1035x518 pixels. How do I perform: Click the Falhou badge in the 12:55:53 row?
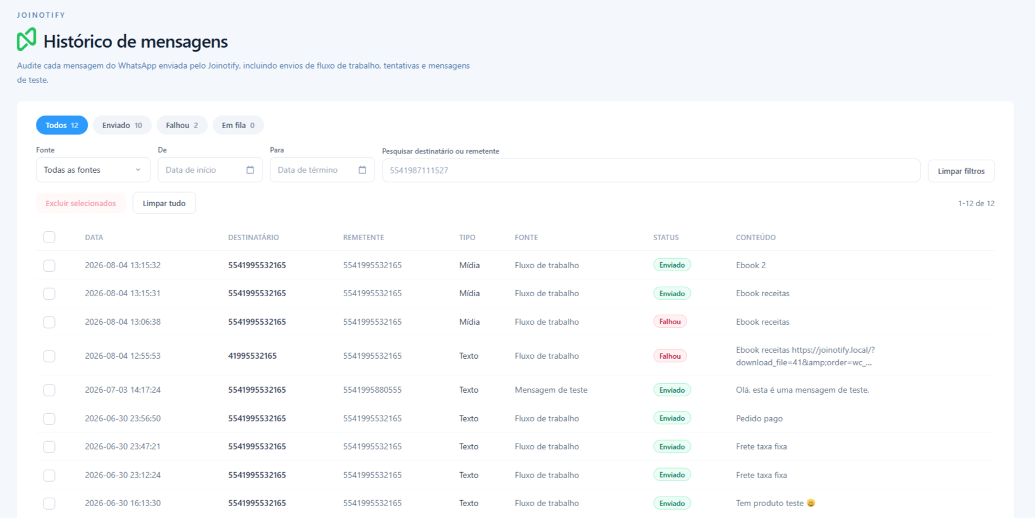point(670,356)
